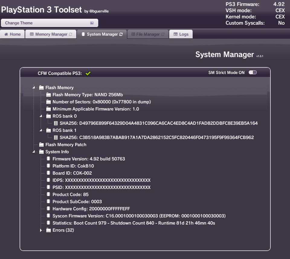Click the ROS bank 0 SHA256 file icon
This screenshot has height=259, width=290.
[56, 123]
